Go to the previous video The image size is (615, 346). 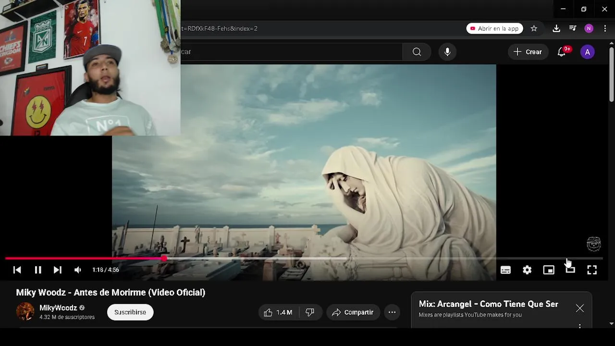point(17,270)
